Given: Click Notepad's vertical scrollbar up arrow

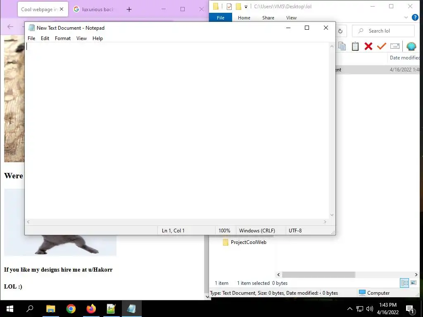Looking at the screenshot, I should pyautogui.click(x=332, y=46).
